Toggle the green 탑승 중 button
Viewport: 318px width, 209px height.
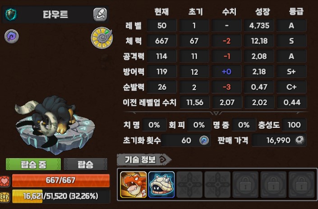pyautogui.click(x=33, y=164)
